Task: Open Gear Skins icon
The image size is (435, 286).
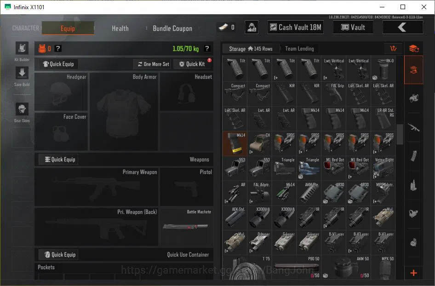Action: 22,109
